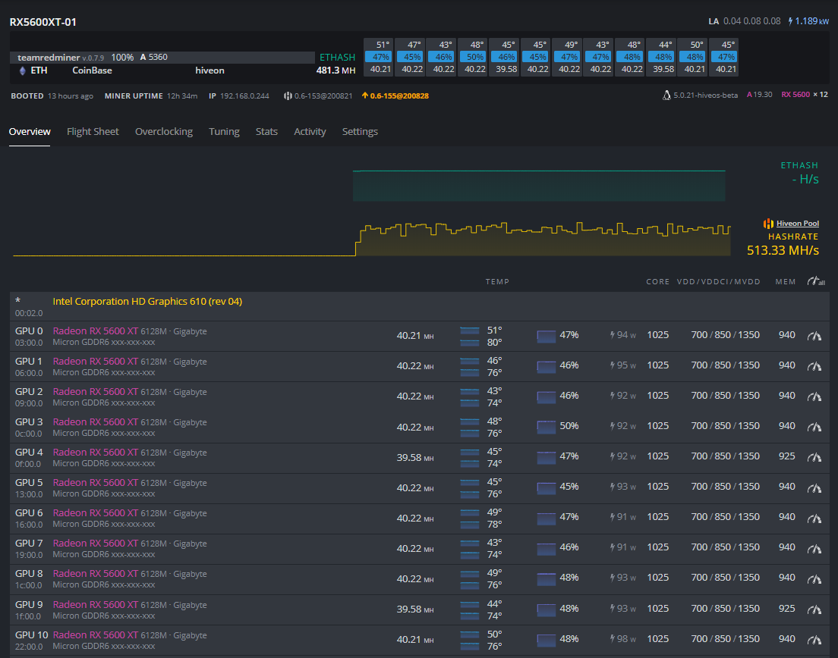Click the 513.33 MH/s pool hashrate value
Viewport: 838px width, 658px height.
click(x=783, y=250)
